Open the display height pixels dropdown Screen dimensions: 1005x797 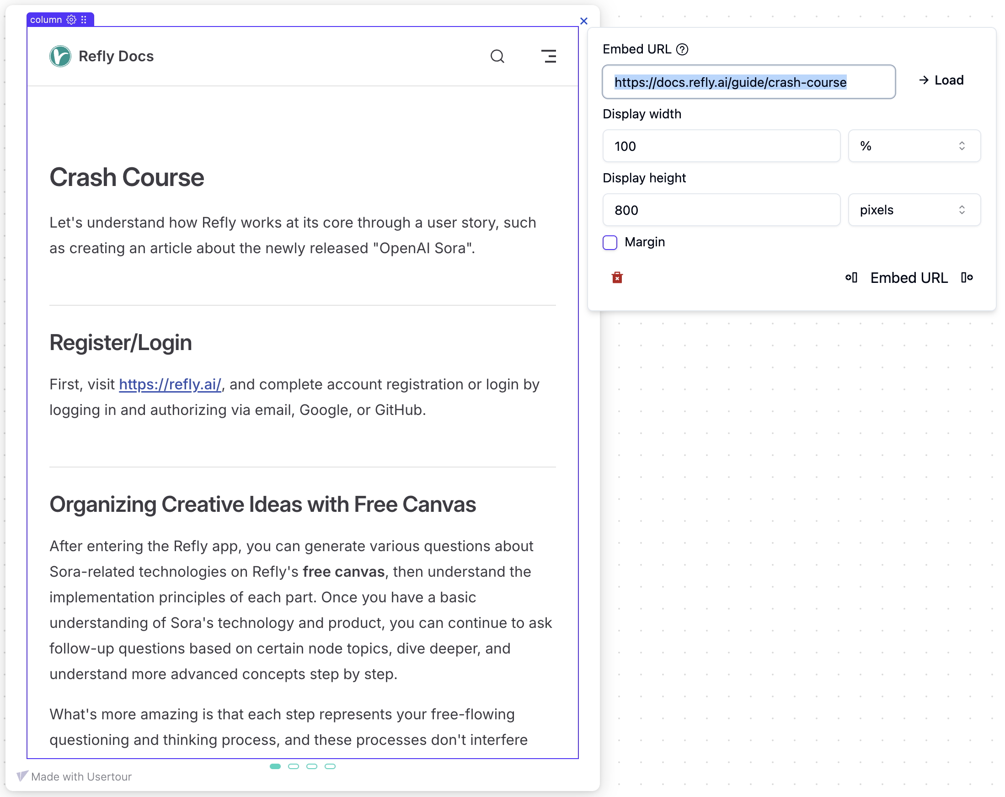pyautogui.click(x=914, y=210)
